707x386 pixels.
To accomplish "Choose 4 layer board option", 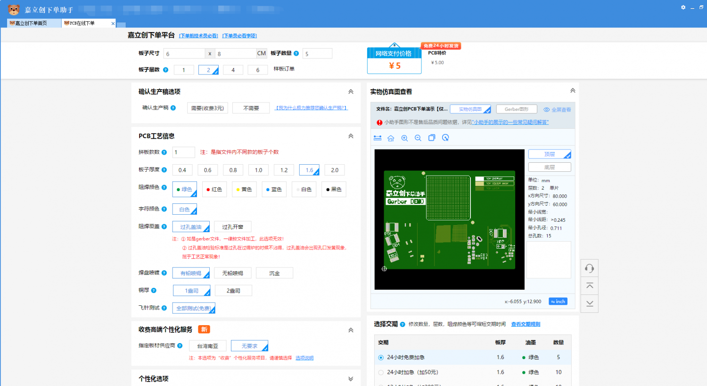I will click(233, 70).
